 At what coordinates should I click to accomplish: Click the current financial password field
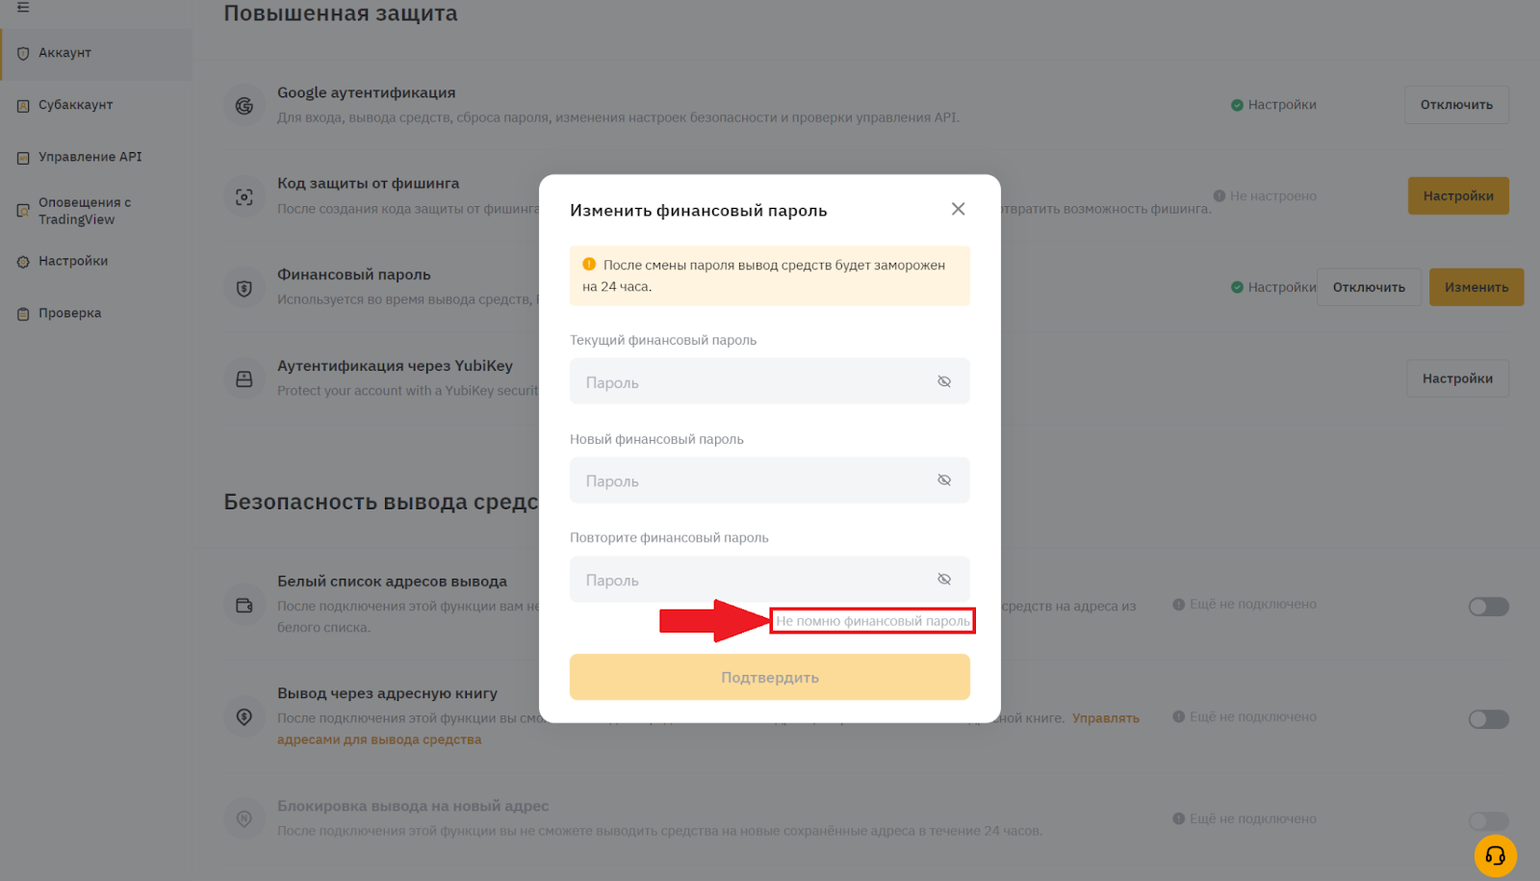pos(770,381)
